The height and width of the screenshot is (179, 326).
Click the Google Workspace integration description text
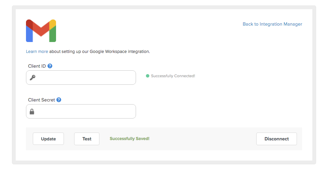coord(99,52)
